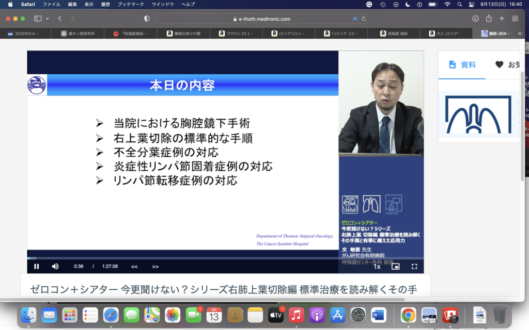529x330 pixels.
Task: Enter fullscreen video mode
Action: 414,267
